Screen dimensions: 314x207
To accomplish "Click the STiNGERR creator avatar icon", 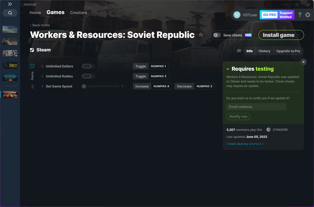I will (x=268, y=130).
